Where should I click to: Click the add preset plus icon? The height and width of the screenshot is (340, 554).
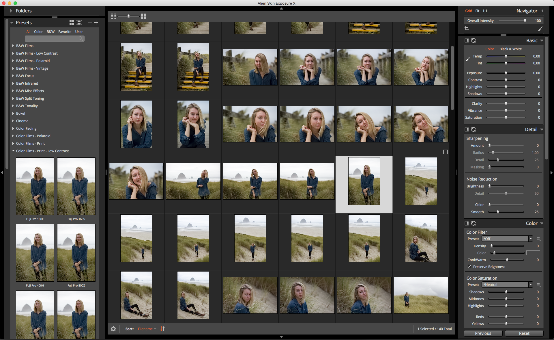pyautogui.click(x=96, y=23)
